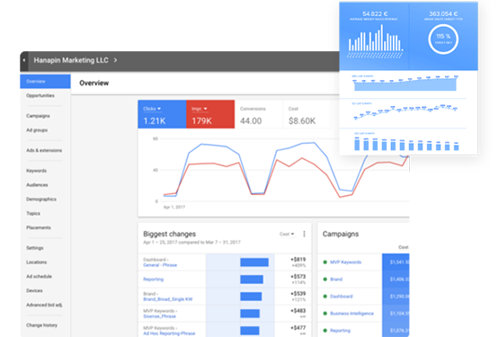Open Locations in the sidebar
Screen dimensions: 499x337
(x=37, y=262)
